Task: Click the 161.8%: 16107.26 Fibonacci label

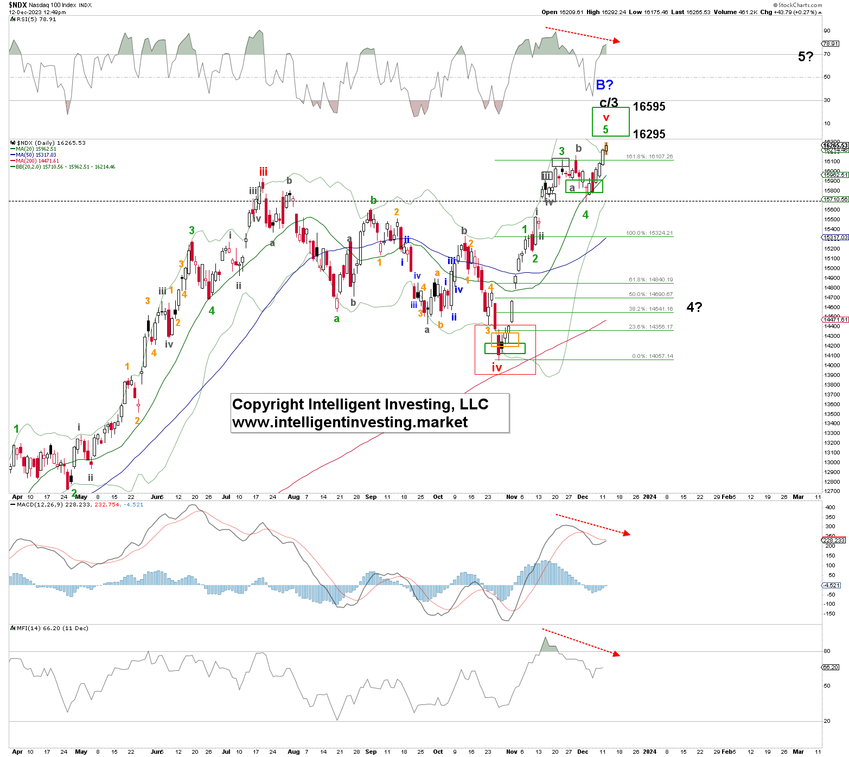Action: 649,157
